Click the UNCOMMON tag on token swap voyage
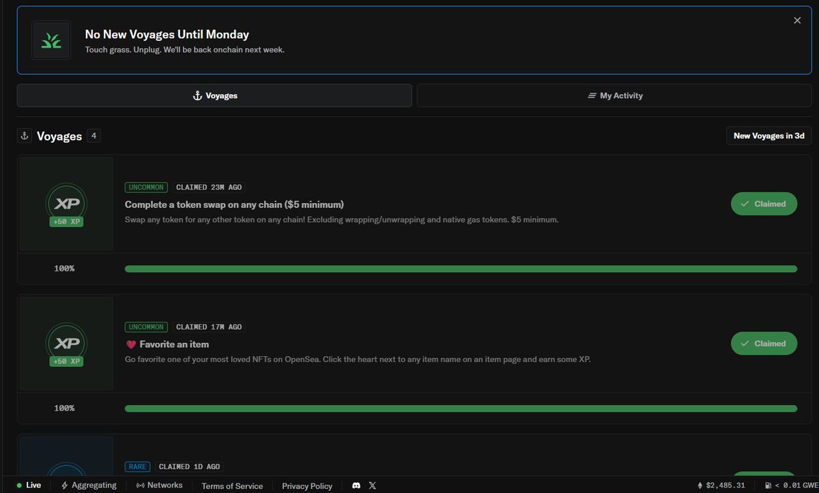 click(x=146, y=187)
